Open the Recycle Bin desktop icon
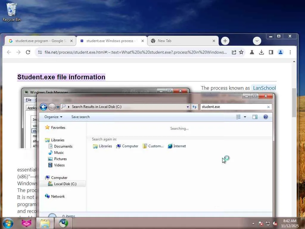The height and width of the screenshot is (229, 305). (x=11, y=12)
